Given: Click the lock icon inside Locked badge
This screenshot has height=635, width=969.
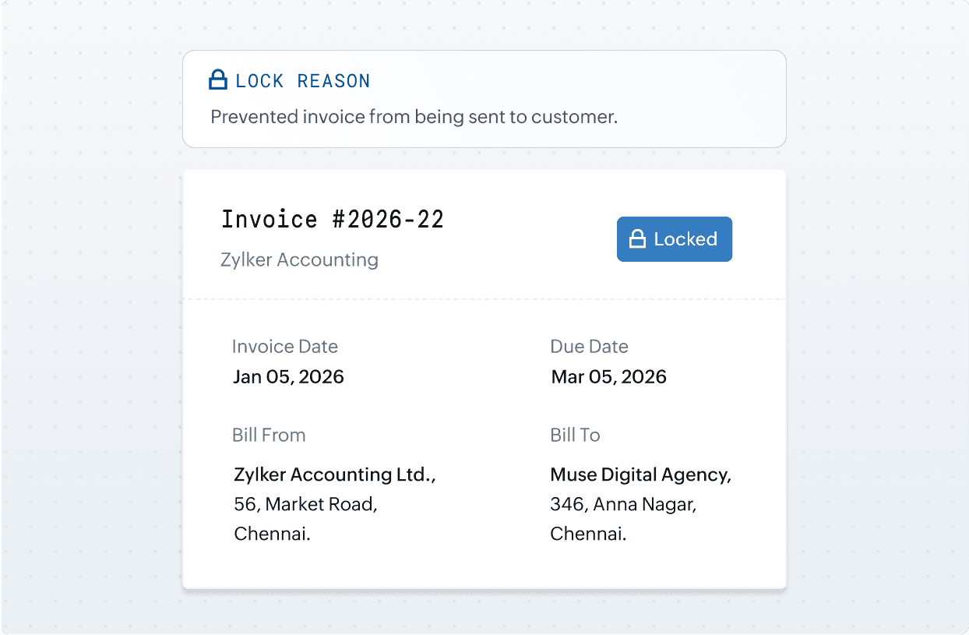Looking at the screenshot, I should [638, 239].
